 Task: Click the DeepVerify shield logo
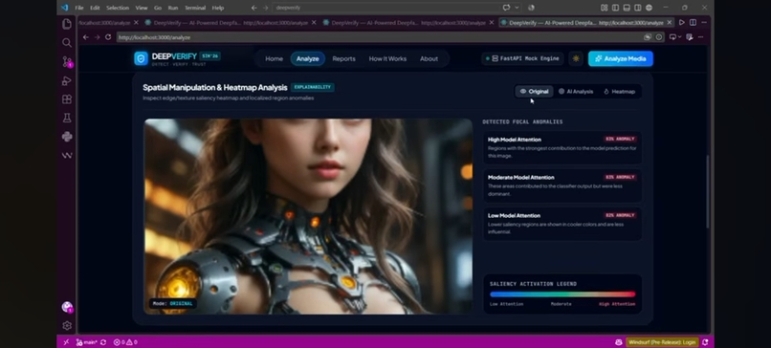[142, 58]
